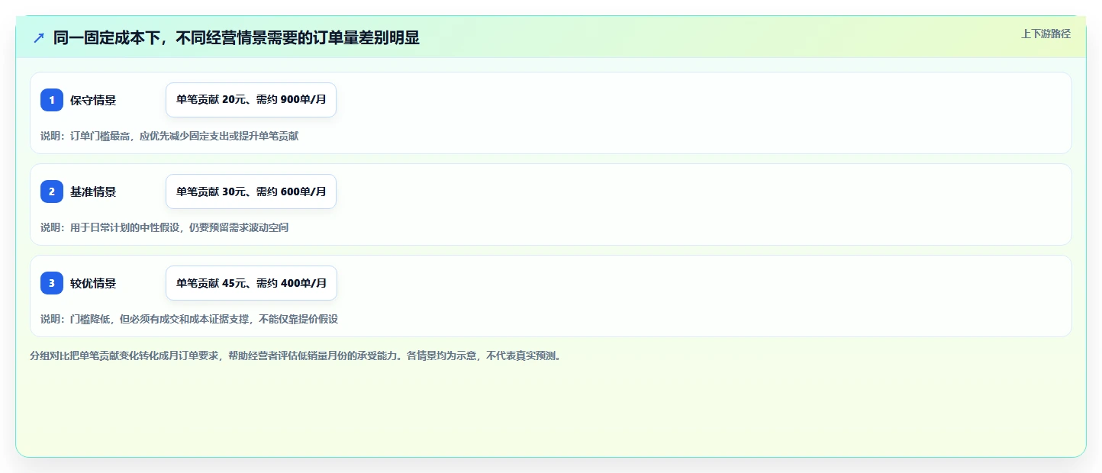Select the 单笔贡献 20元、需约 900单/月 chip

pos(251,100)
